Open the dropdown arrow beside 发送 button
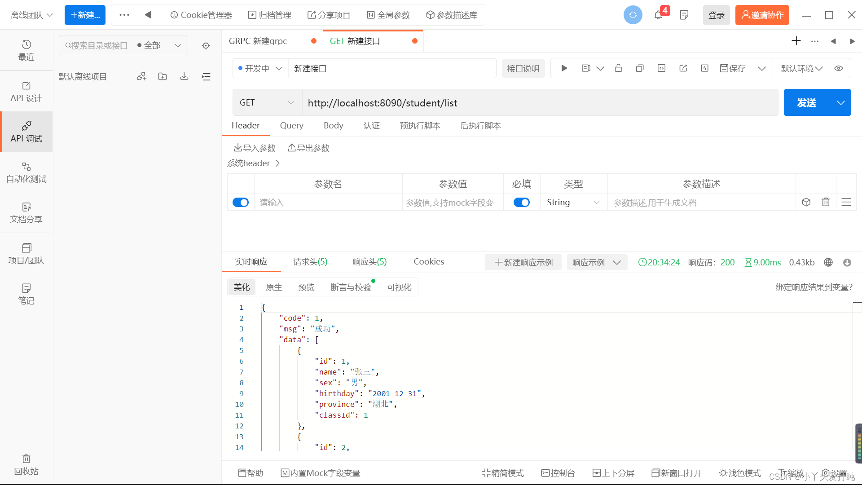The image size is (862, 485). [x=840, y=102]
